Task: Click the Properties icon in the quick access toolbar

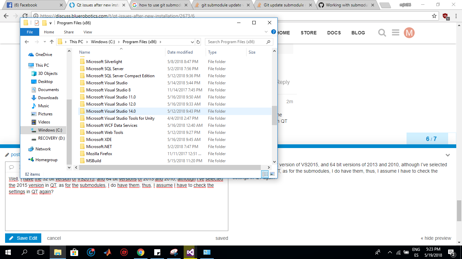Action: tap(37, 23)
